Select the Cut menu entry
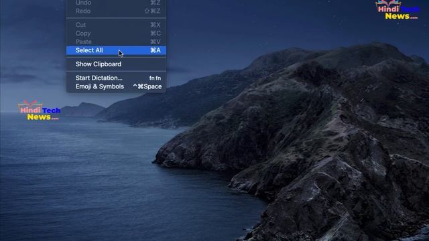429x241 pixels. point(116,25)
